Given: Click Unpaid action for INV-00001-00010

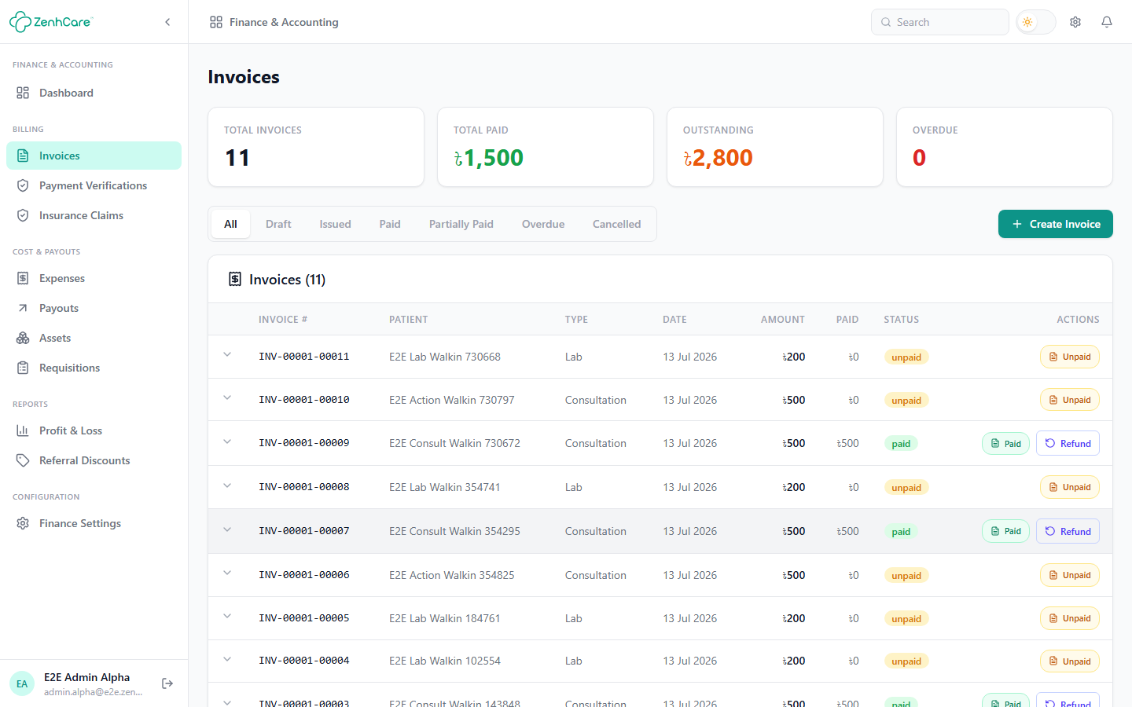Looking at the screenshot, I should pyautogui.click(x=1070, y=400).
